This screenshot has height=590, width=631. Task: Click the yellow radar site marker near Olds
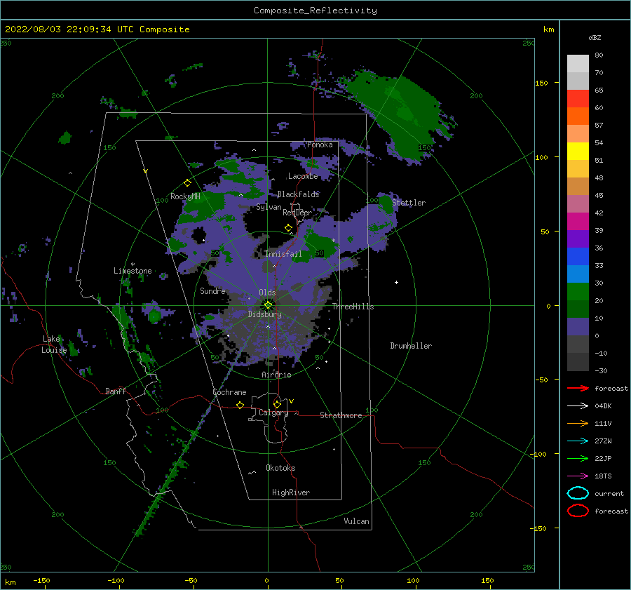pyautogui.click(x=268, y=305)
